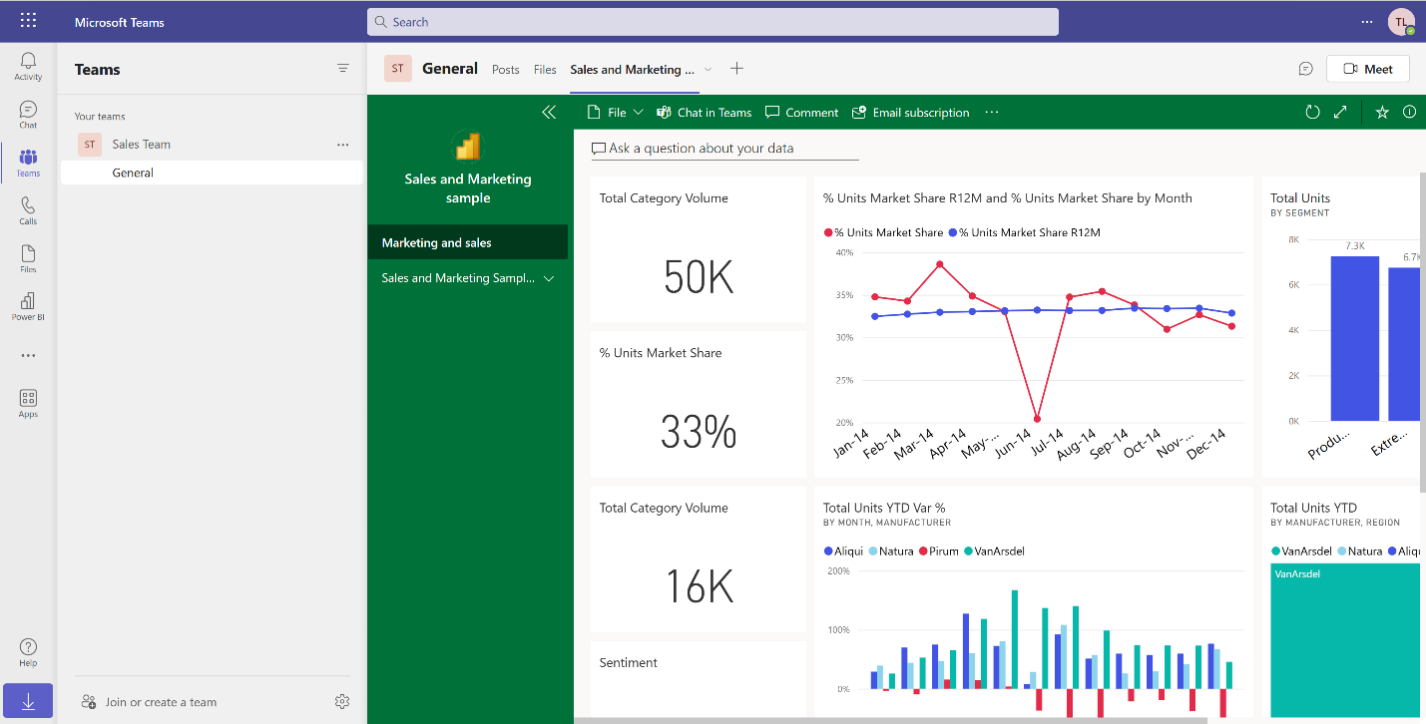Screen dimensions: 1426x724
Task: Click Ask a question about your data
Action: [x=724, y=149]
